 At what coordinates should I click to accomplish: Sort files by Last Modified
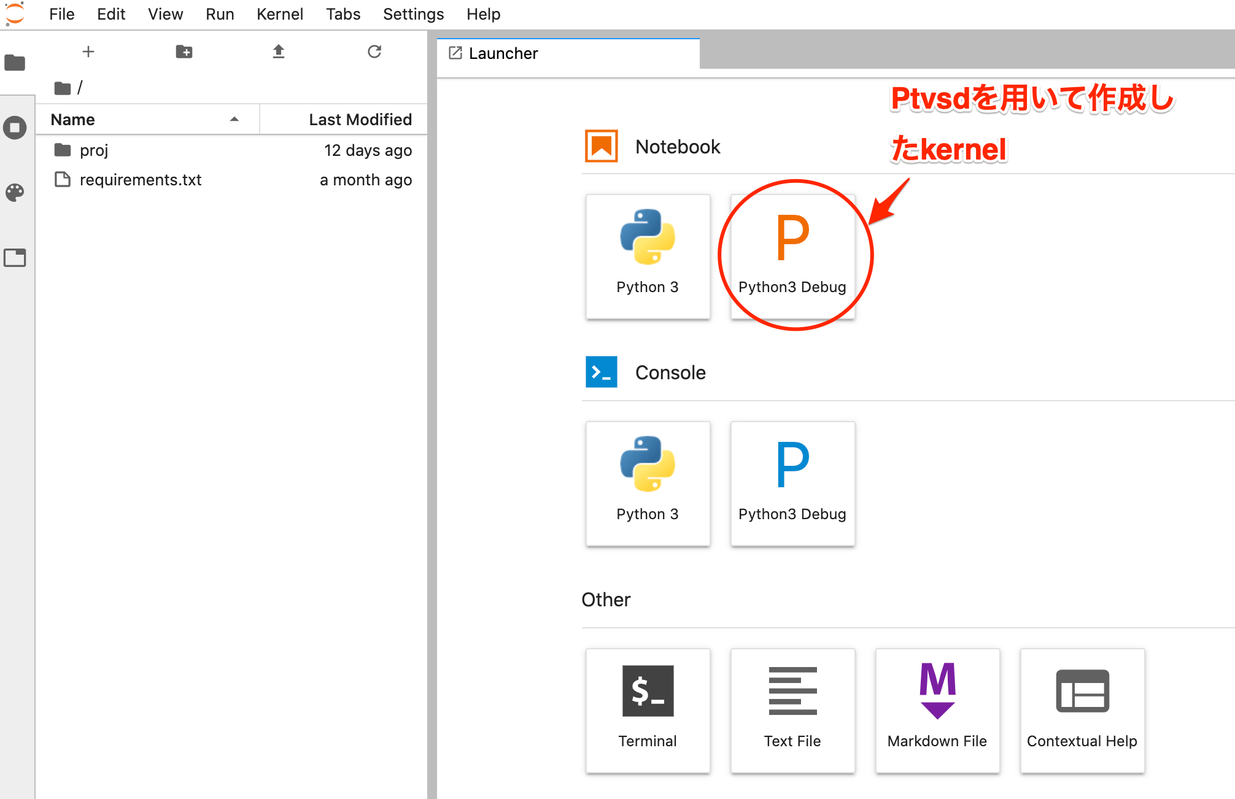[360, 120]
